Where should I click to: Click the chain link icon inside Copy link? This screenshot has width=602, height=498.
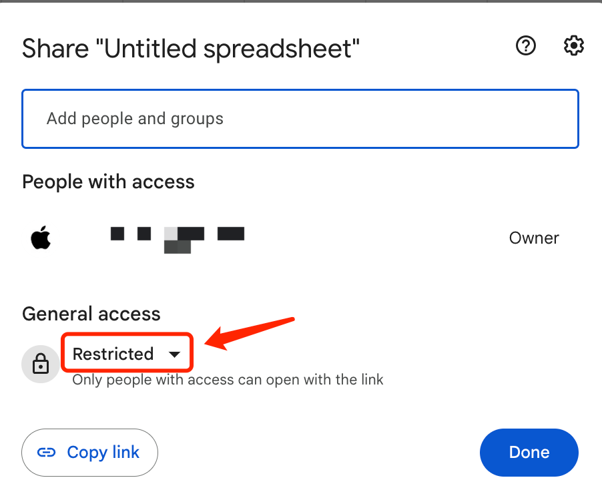point(45,452)
